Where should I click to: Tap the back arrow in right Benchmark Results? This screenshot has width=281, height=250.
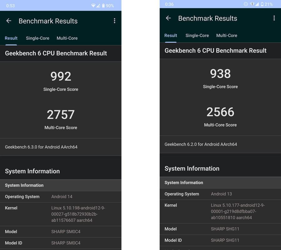[x=168, y=18]
